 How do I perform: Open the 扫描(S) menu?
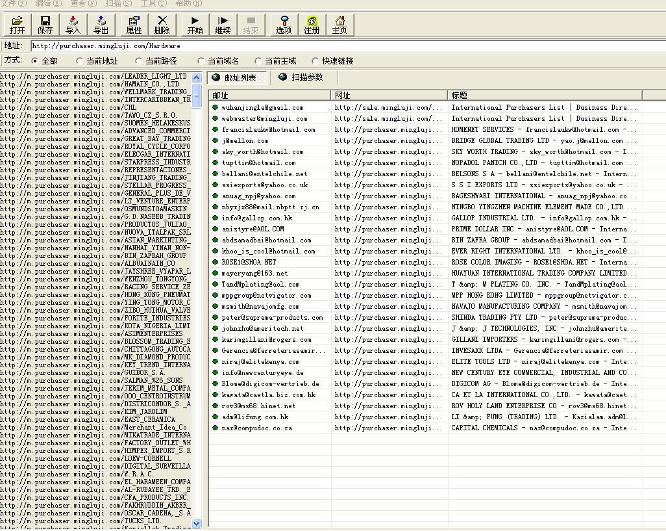(x=119, y=3)
